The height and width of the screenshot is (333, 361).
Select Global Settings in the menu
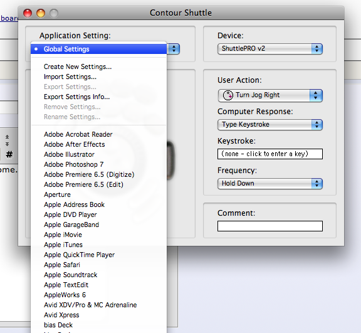[98, 49]
